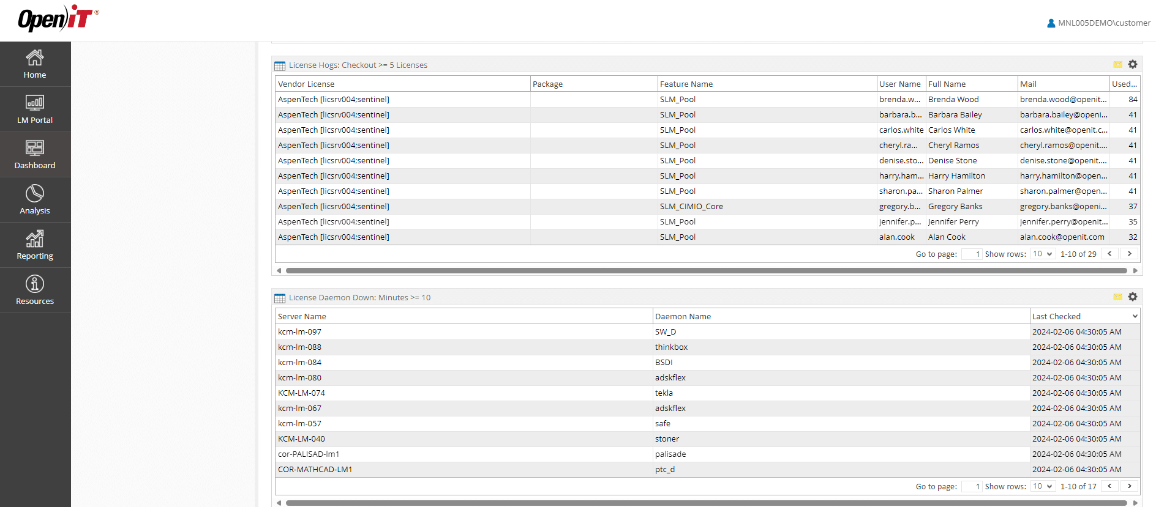Click the COR-MATHCAD-LM1 server cell
The height and width of the screenshot is (507, 1156).
(464, 469)
